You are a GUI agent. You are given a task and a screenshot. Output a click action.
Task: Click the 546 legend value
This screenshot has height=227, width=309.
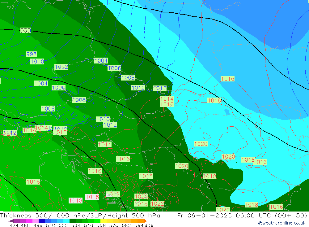click(x=88, y=225)
